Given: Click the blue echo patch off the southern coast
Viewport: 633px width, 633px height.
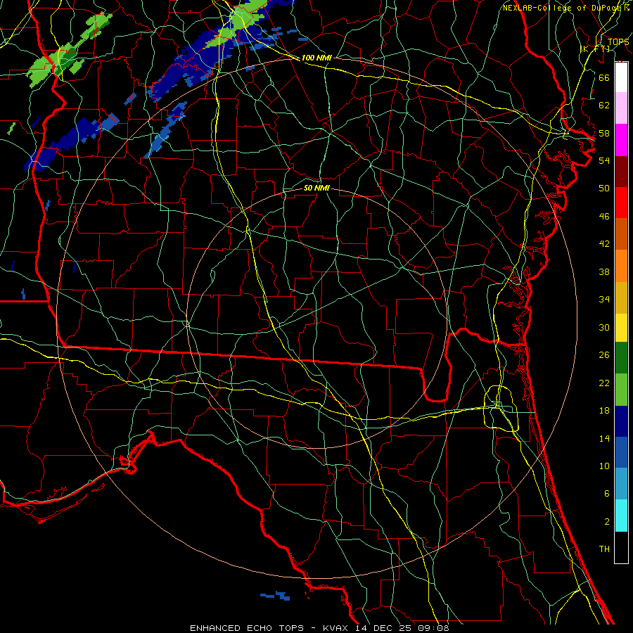Looking at the screenshot, I should click(x=275, y=596).
